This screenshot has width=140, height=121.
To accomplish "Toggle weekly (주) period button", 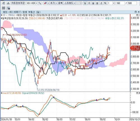I will 89,3.
